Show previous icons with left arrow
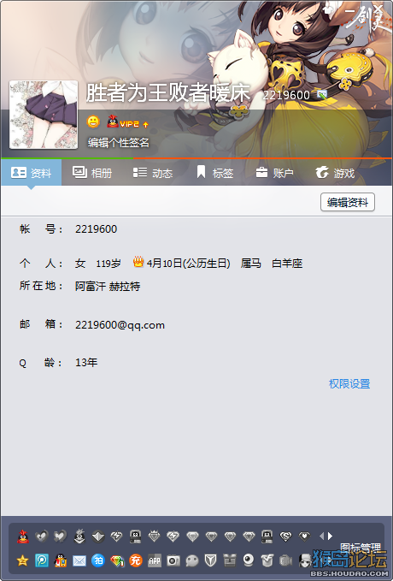Viewport: 393px width, 581px height. [x=321, y=536]
